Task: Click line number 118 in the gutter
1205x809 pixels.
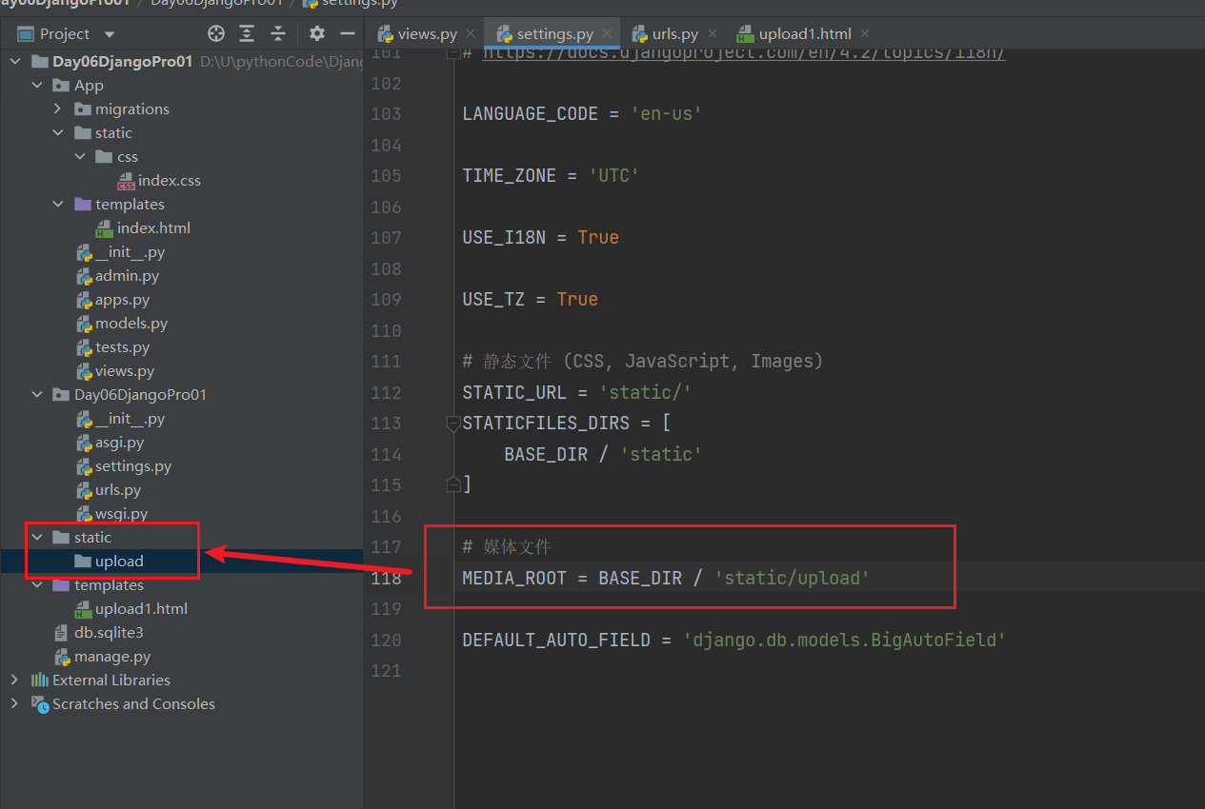Action: (x=386, y=578)
